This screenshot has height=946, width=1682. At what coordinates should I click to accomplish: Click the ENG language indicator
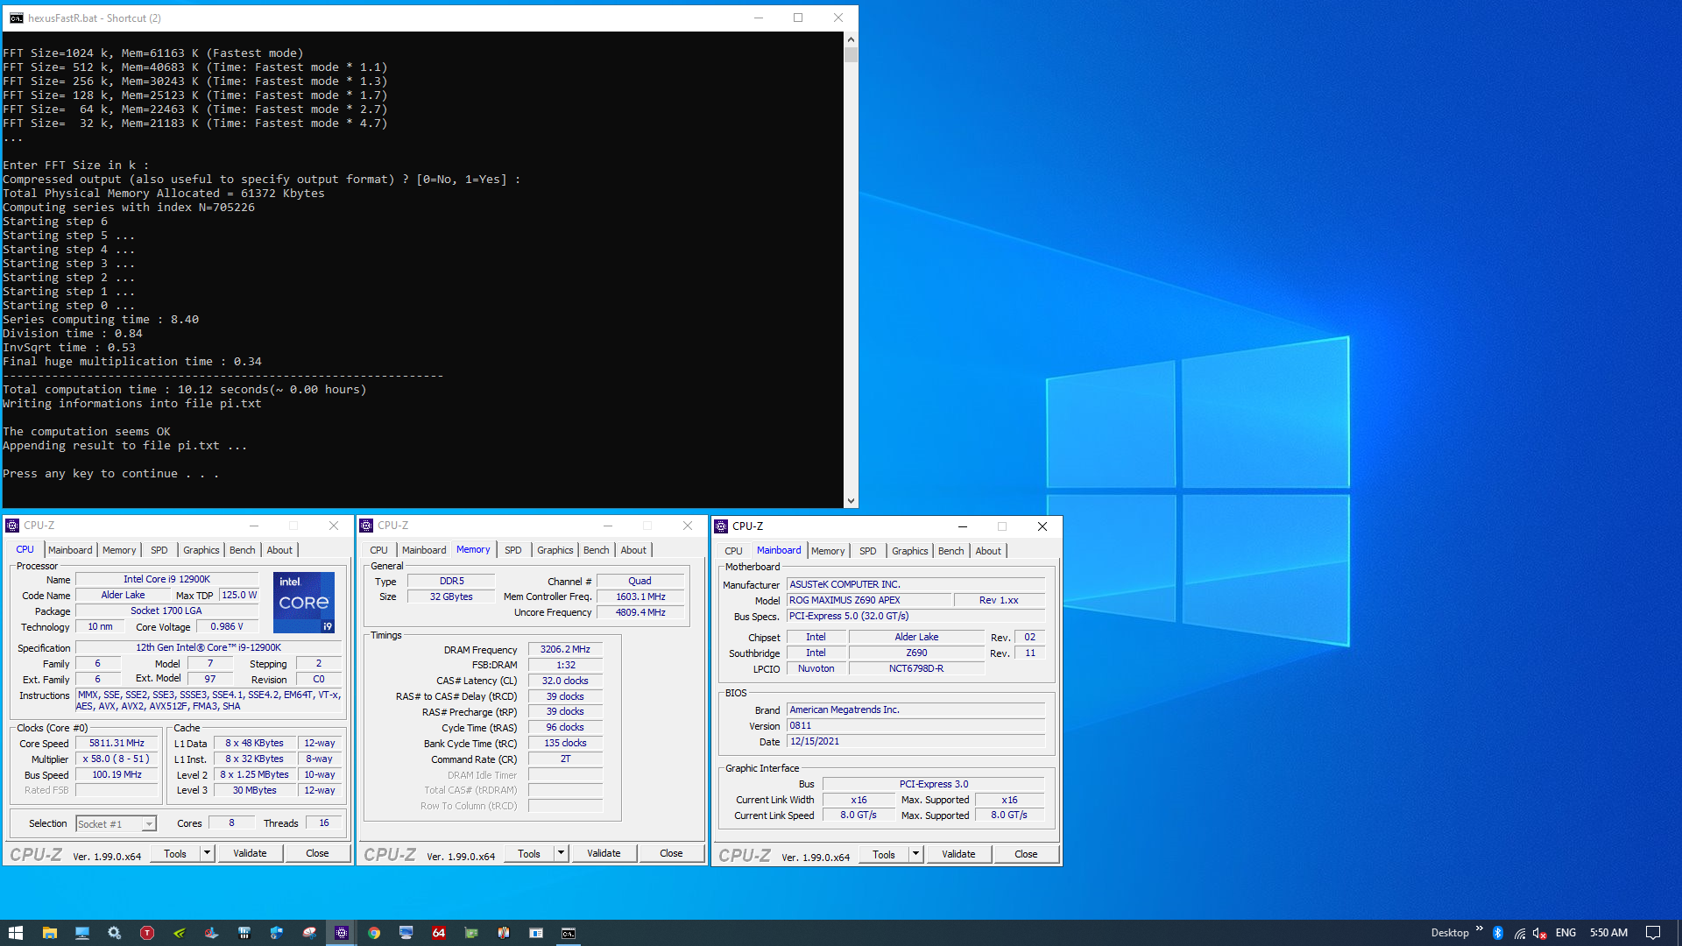point(1565,933)
